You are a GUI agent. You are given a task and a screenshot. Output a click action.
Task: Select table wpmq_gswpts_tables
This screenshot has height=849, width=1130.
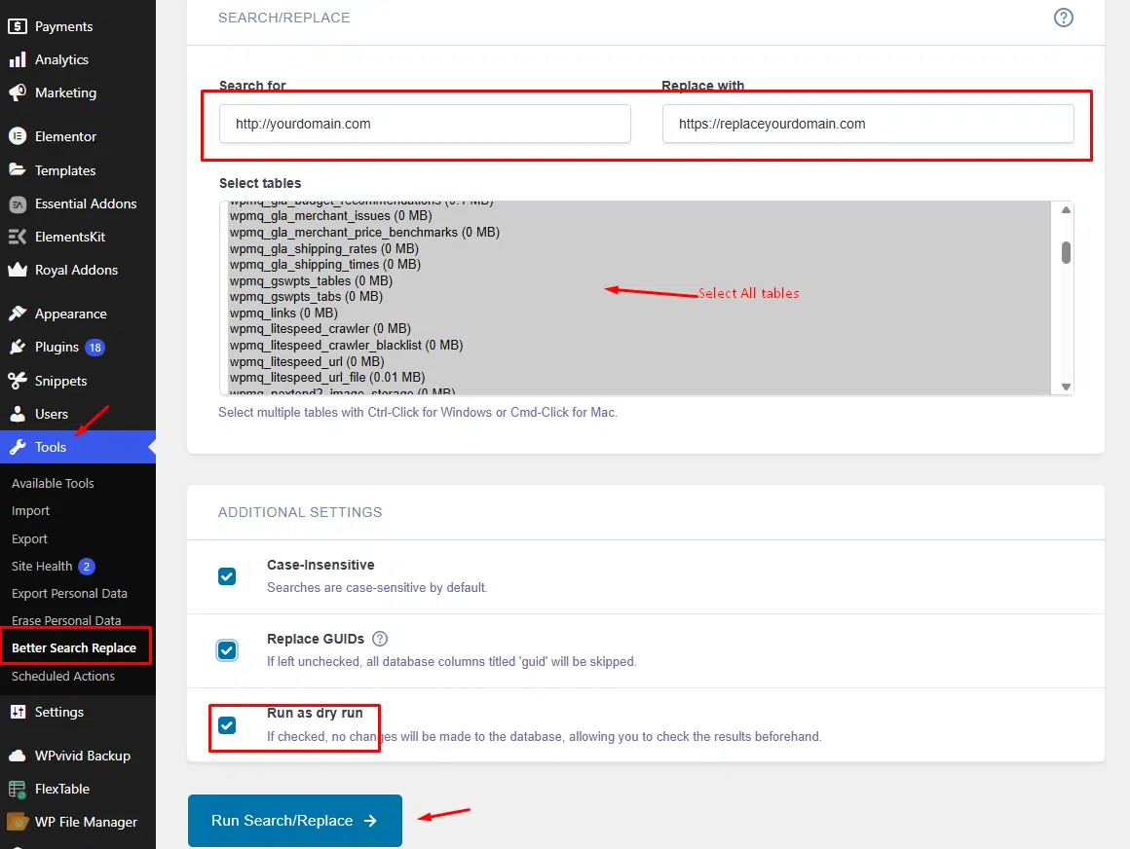(x=311, y=280)
